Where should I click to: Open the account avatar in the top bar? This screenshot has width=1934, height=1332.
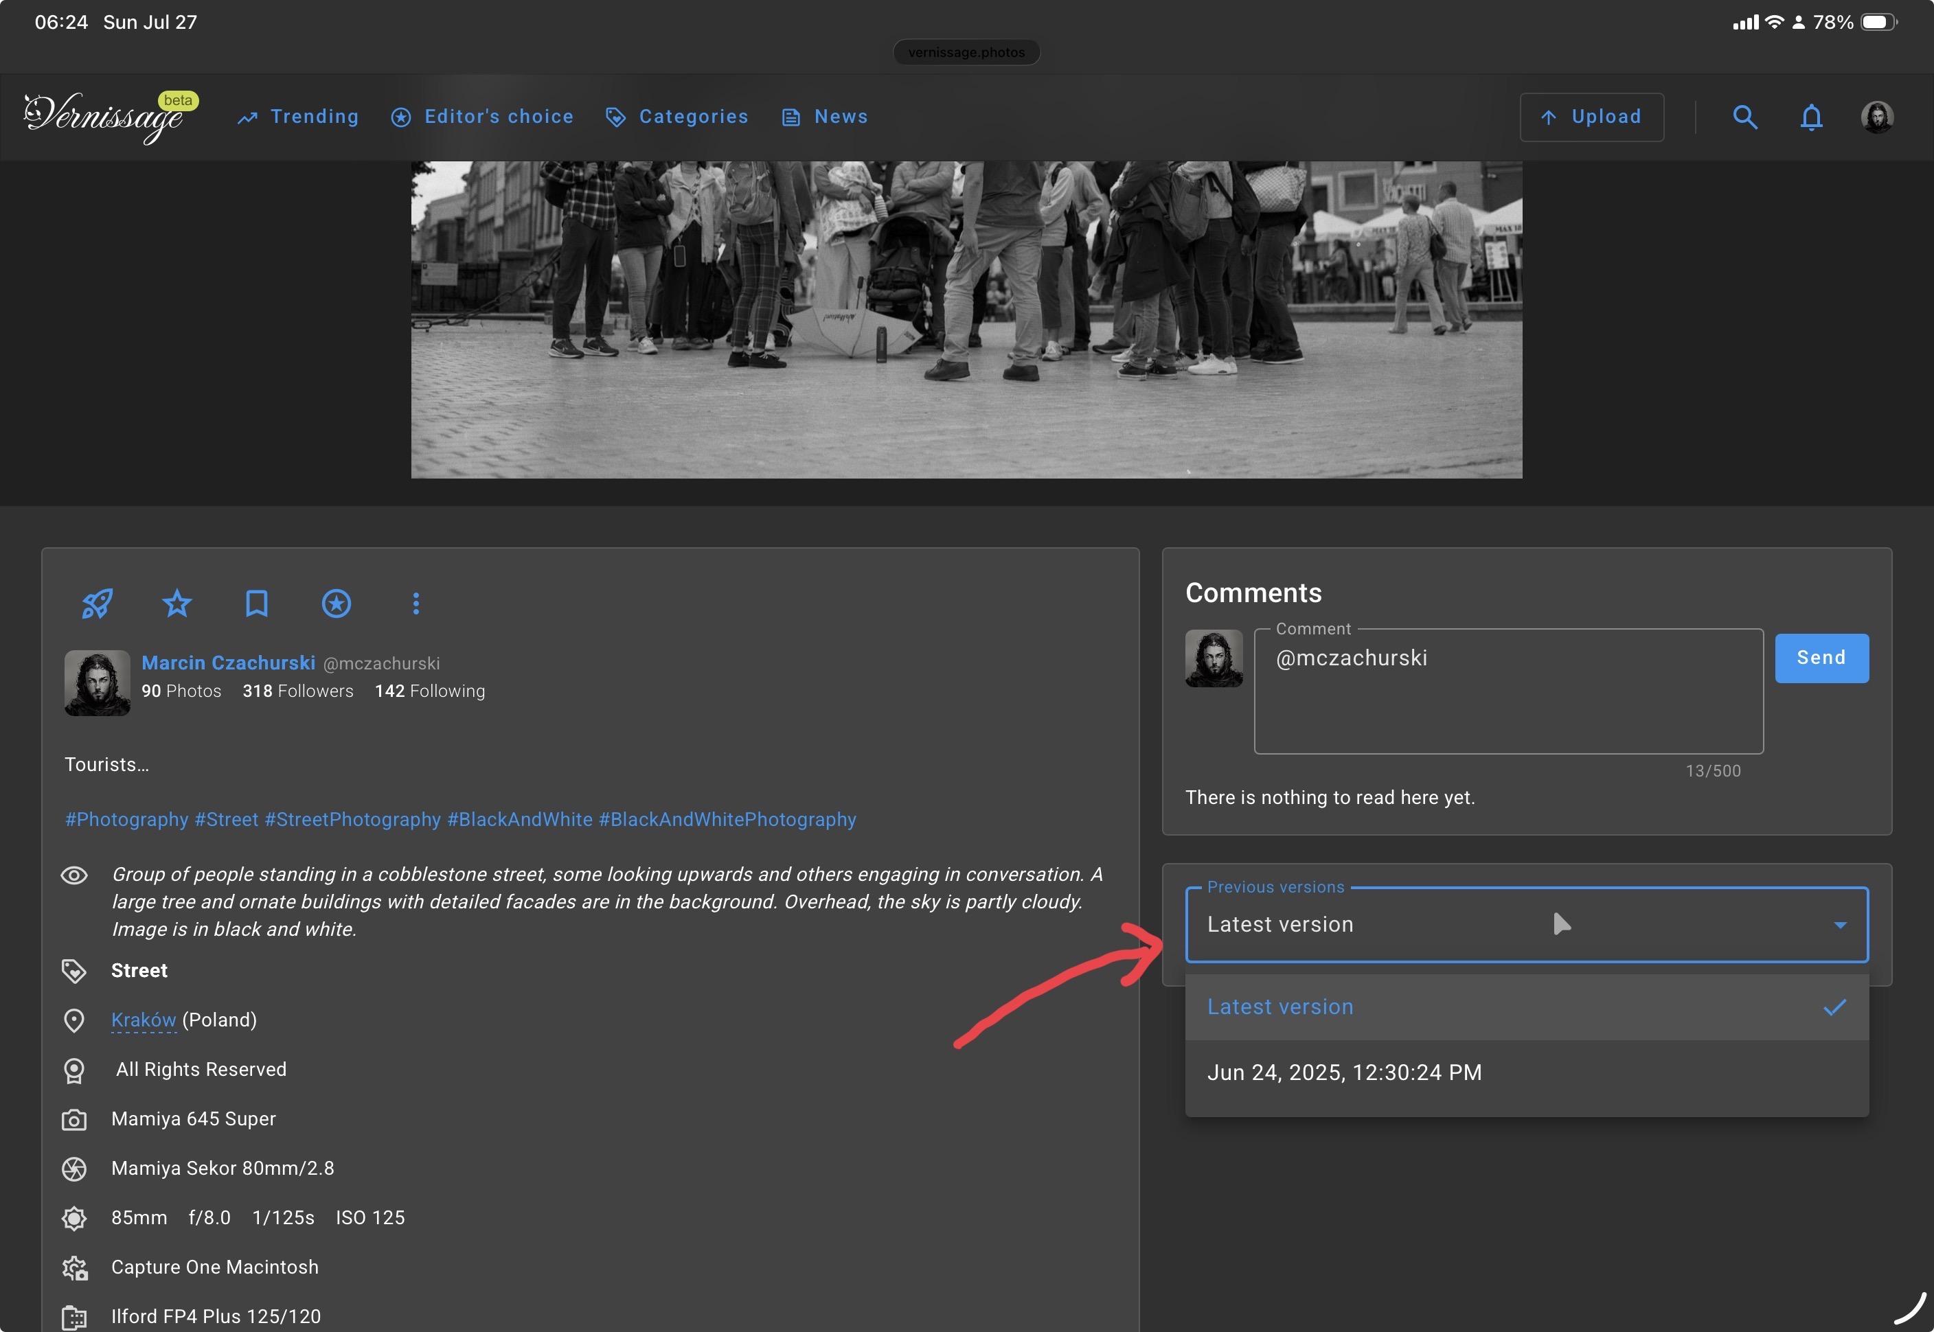point(1876,117)
